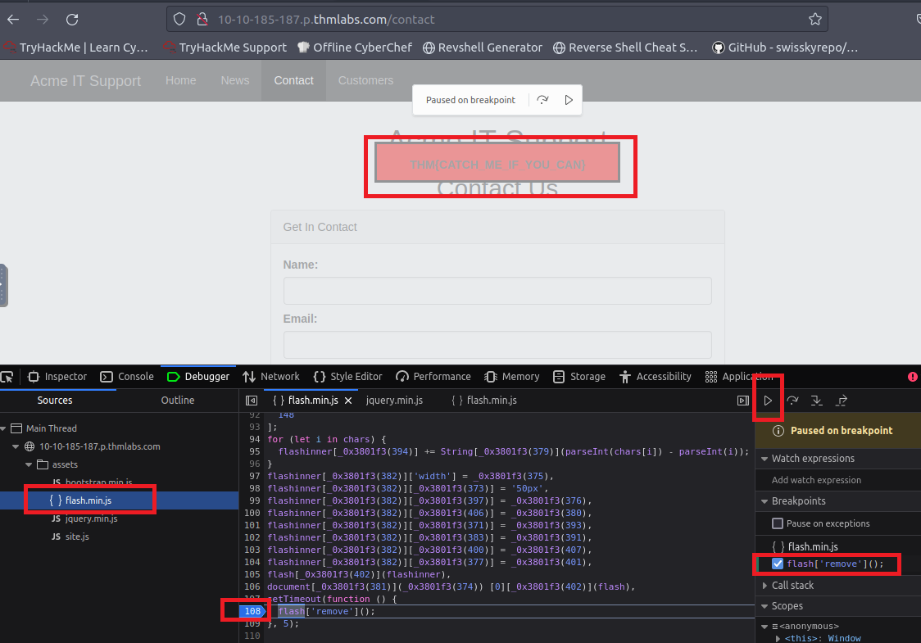The image size is (921, 643).
Task: Open the Outline tab in sources panel
Action: pos(178,401)
